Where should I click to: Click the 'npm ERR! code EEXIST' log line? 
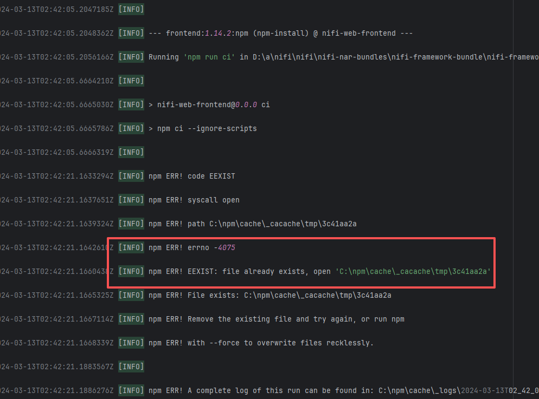click(191, 176)
